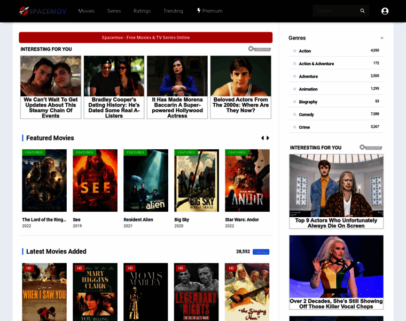
Task: Open the Premium page
Action: coord(212,11)
